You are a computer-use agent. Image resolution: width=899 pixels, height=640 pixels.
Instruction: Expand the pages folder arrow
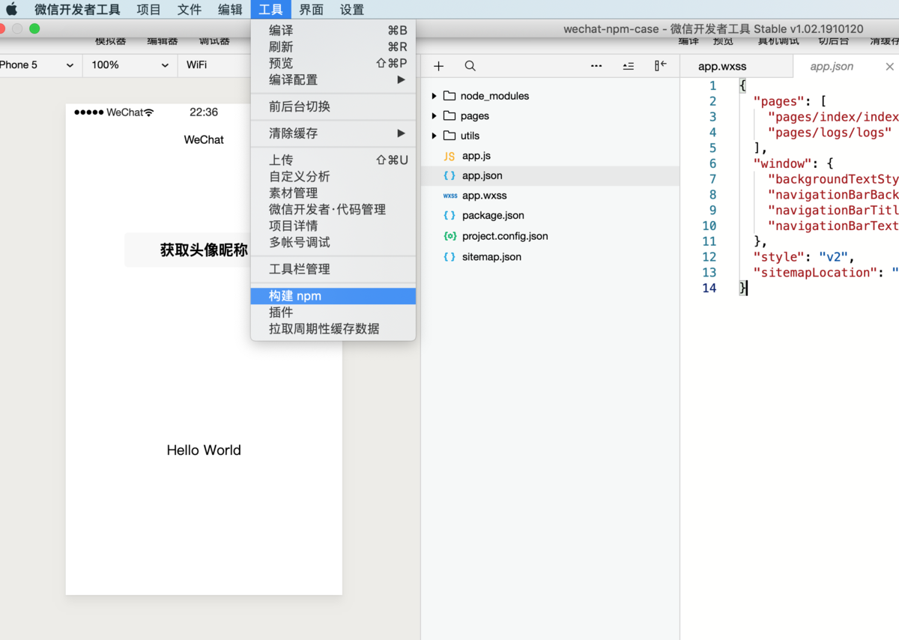[434, 116]
